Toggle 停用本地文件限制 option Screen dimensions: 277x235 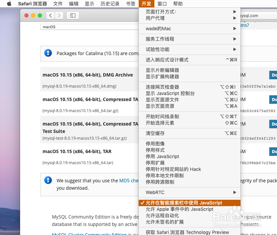coord(190,176)
